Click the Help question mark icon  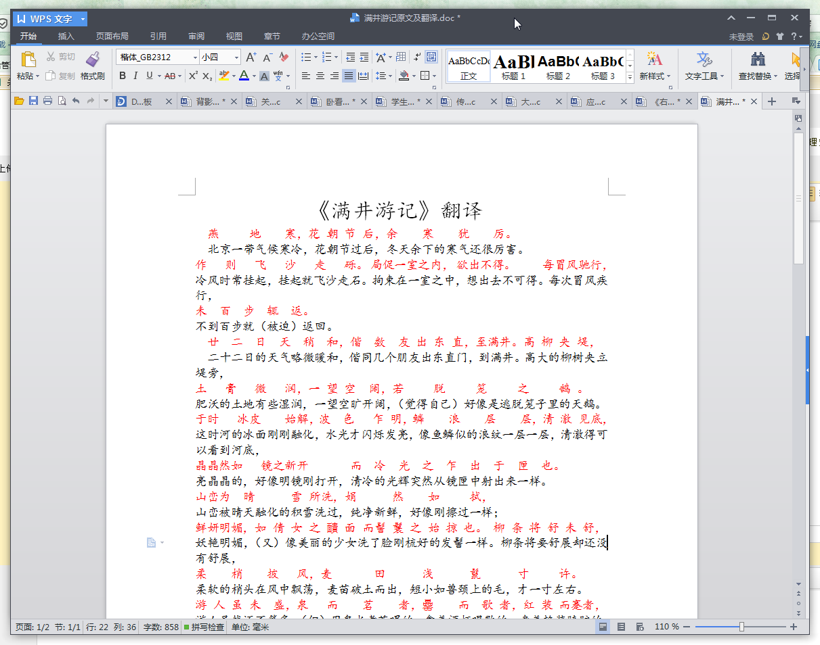794,37
